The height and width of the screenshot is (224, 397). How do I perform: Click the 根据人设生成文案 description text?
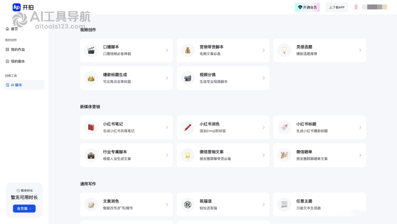117,159
